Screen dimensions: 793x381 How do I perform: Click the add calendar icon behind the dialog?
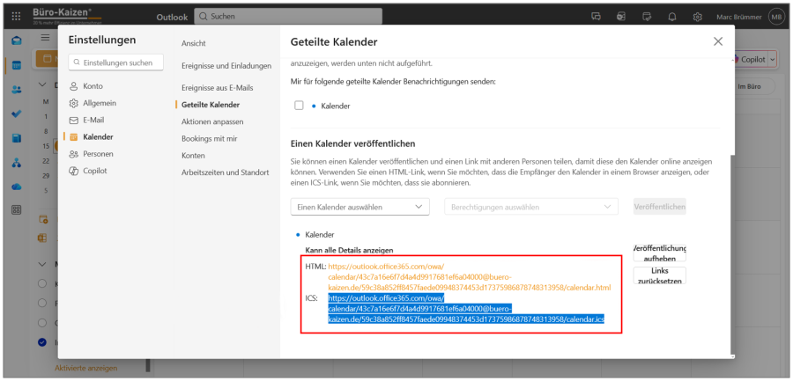(43, 220)
